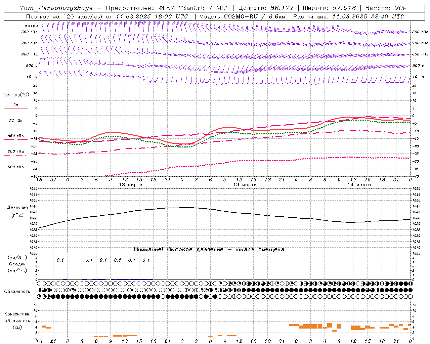
Task: Click the '(мм/3ч.)' precipitation unit
Action: pyautogui.click(x=17, y=258)
